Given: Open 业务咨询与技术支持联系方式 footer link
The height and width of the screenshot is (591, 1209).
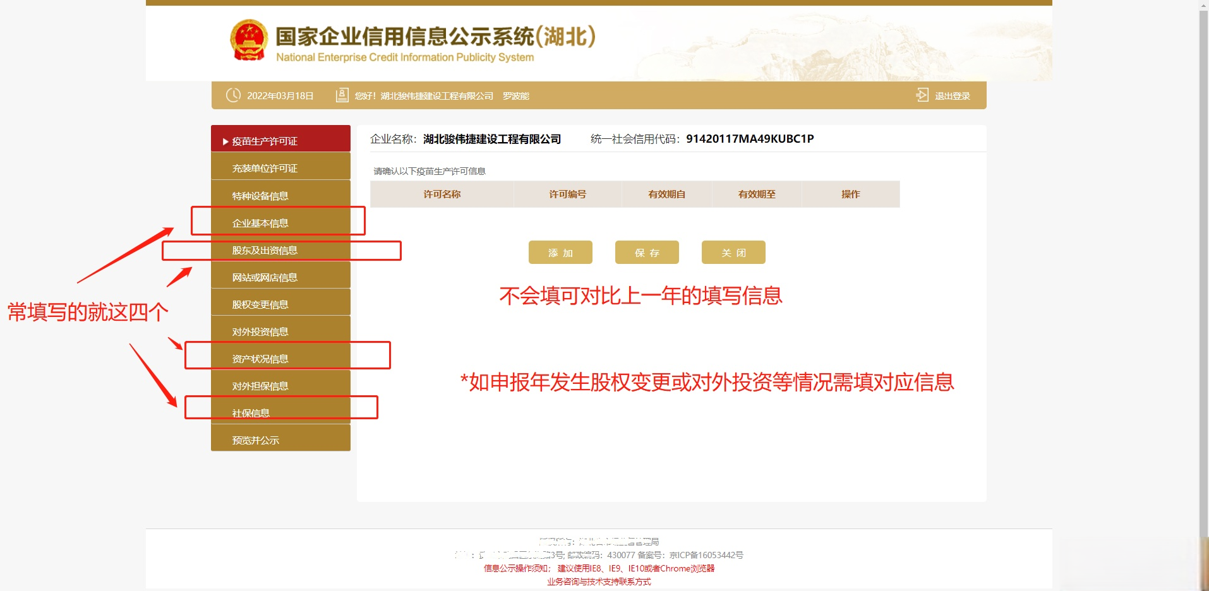Looking at the screenshot, I should (x=599, y=582).
